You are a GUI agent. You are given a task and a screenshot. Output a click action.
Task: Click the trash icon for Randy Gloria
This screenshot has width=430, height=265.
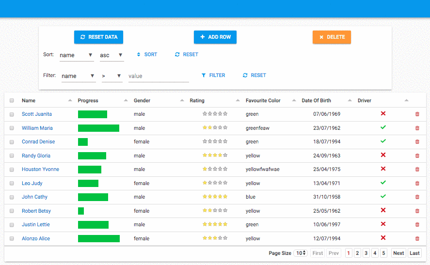417,156
